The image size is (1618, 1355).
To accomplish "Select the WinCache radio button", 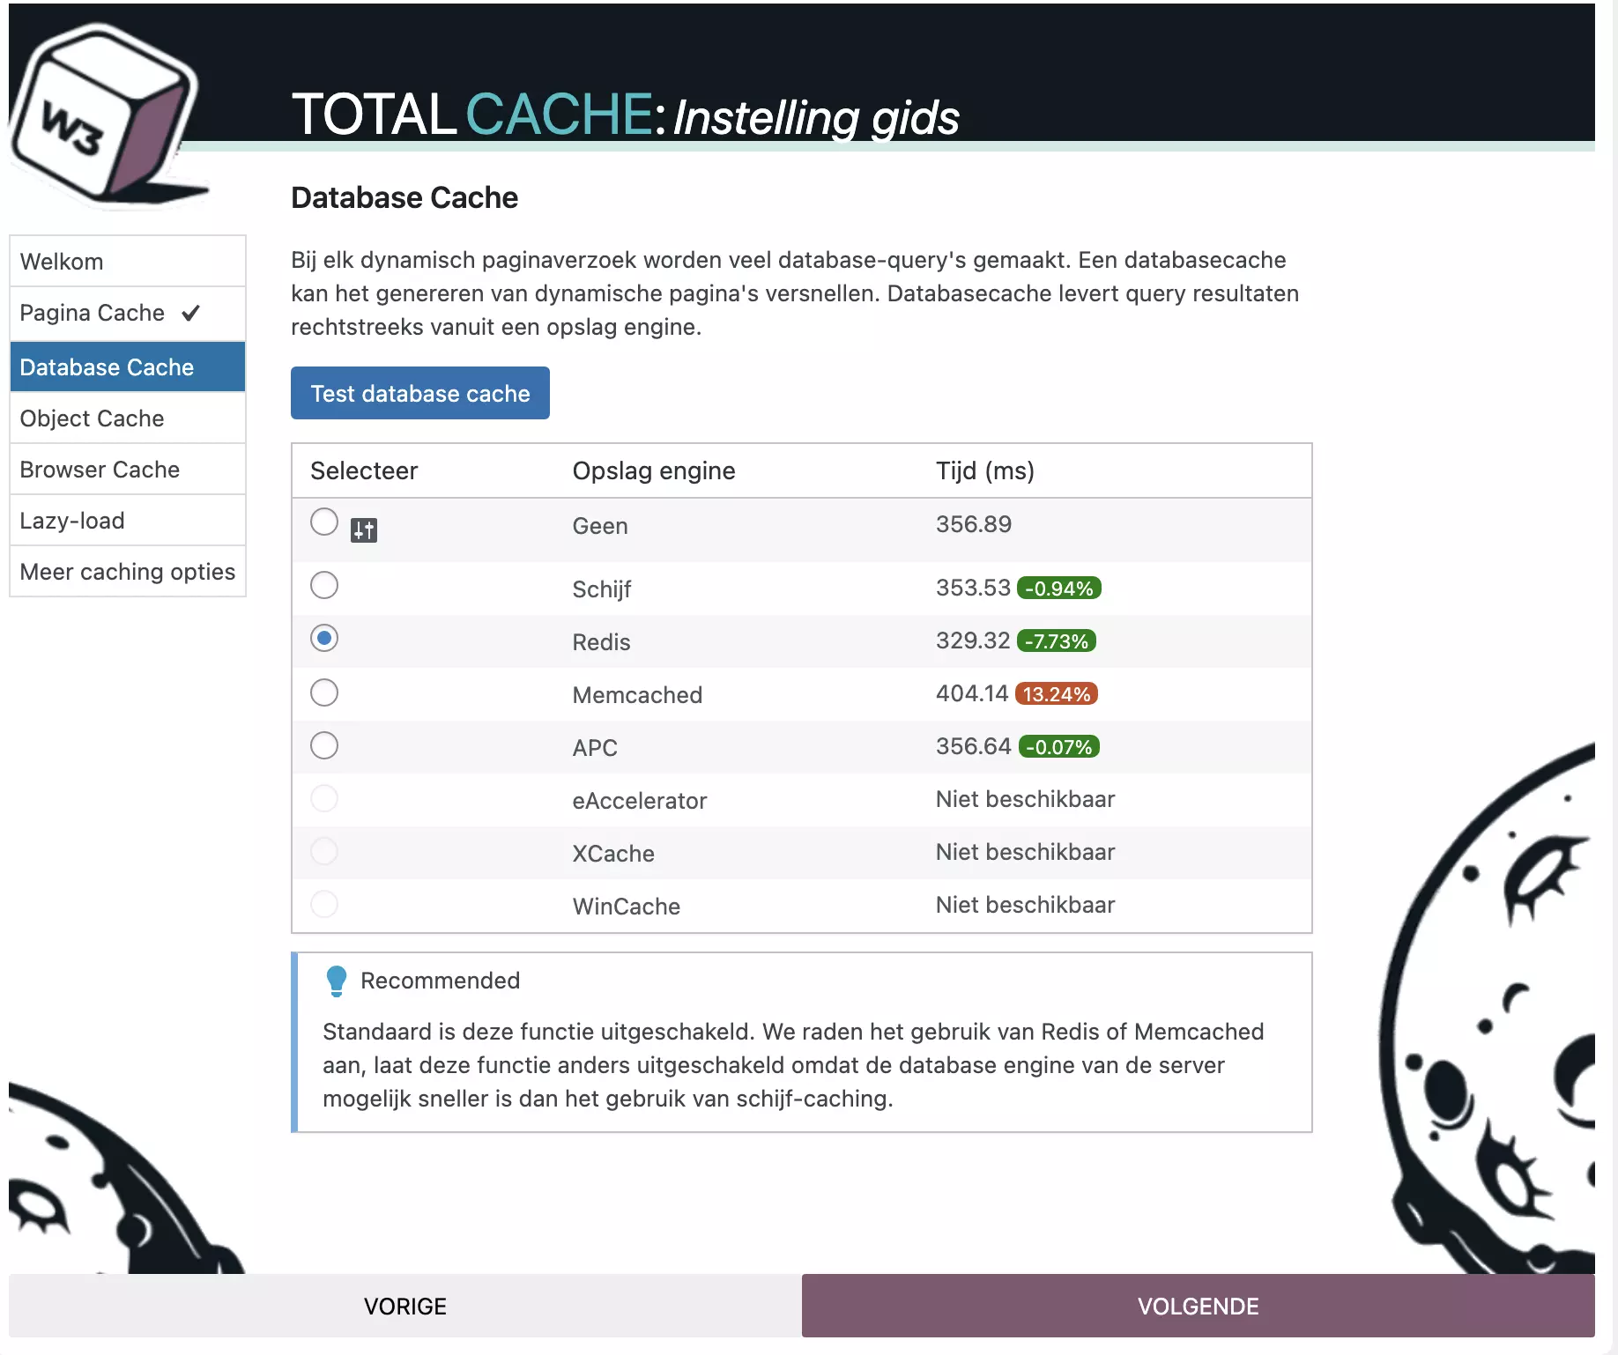I will coord(324,904).
